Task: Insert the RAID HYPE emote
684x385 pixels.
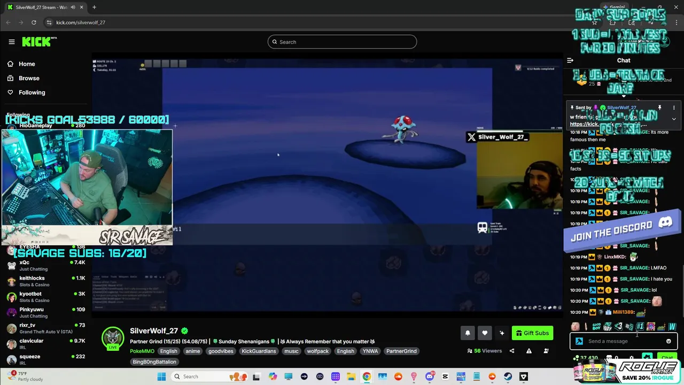Action: (x=651, y=326)
